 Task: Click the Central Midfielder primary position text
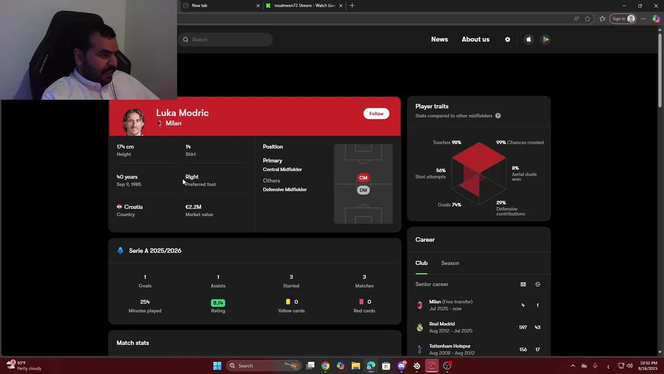(282, 169)
